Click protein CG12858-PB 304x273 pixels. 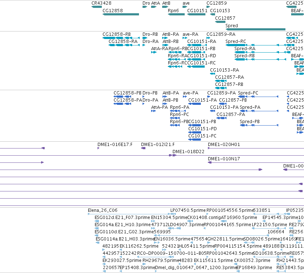122,97
